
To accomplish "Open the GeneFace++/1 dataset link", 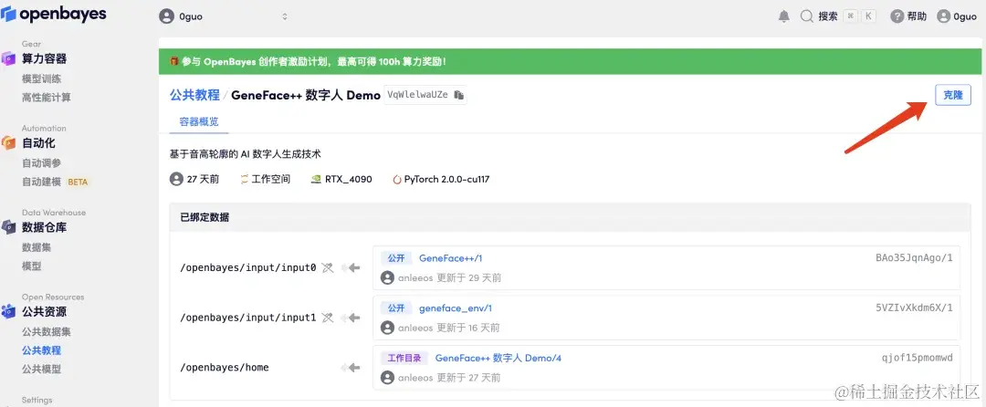I will pos(450,258).
